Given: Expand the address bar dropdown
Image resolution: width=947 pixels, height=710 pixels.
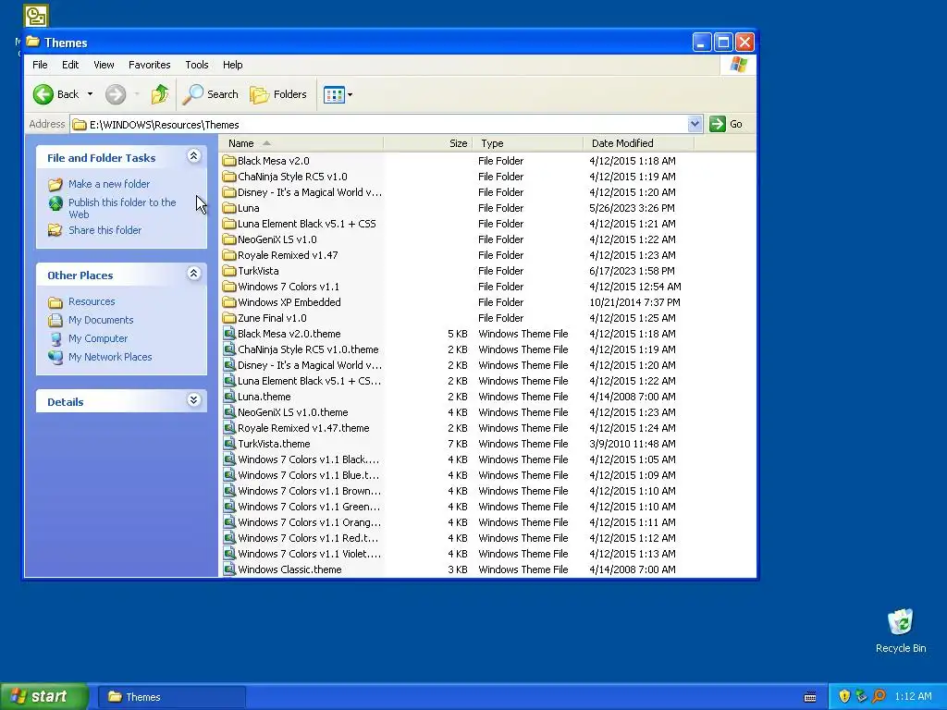Looking at the screenshot, I should [x=695, y=125].
